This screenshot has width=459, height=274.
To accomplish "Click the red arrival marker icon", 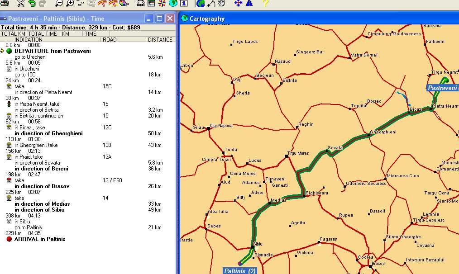I will [x=9, y=239].
